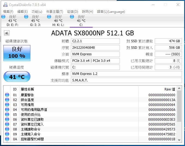185x146 pixels.
Task: Click status orb for attribute 09 主機寫入命令
Action: click(x=7, y=134)
